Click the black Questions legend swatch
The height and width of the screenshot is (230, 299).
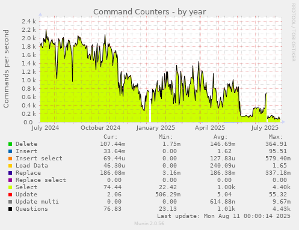coord(10,209)
